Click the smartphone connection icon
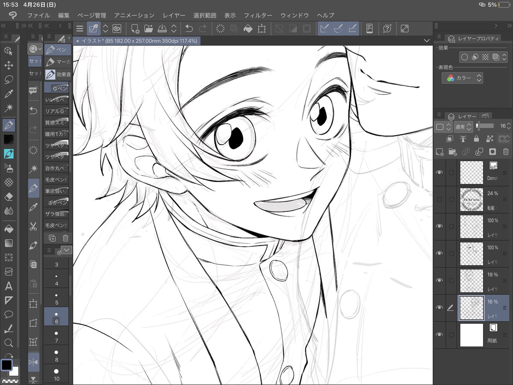The image size is (513, 385). click(x=370, y=29)
